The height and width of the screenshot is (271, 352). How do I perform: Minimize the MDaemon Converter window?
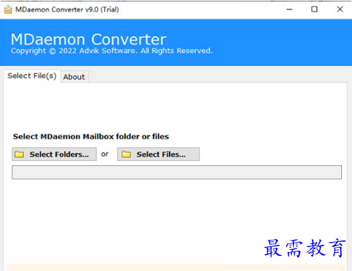click(x=289, y=9)
